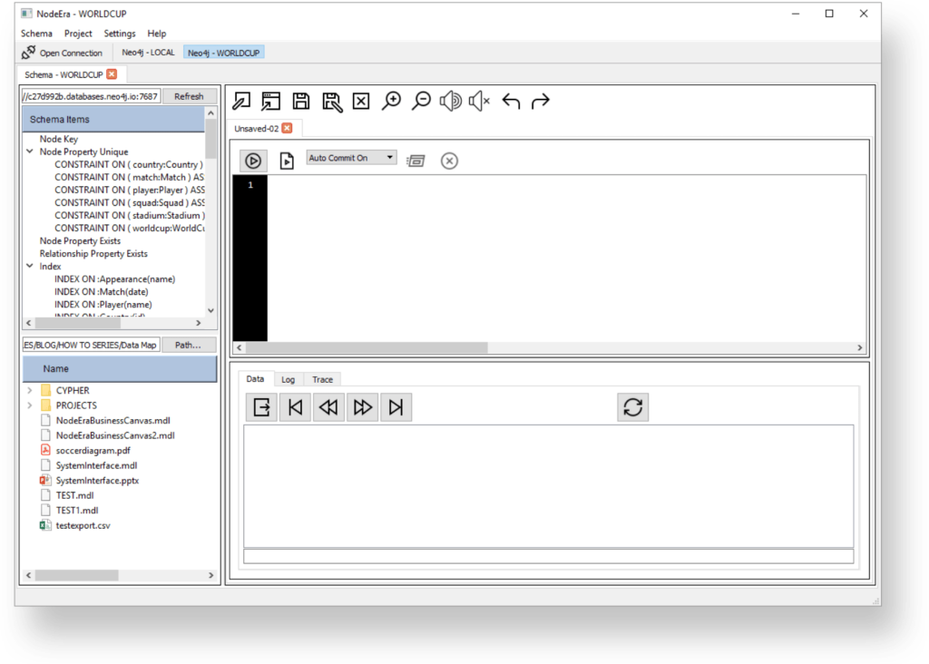Open the Help menu
Viewport: 929px width, 664px height.
tap(156, 34)
